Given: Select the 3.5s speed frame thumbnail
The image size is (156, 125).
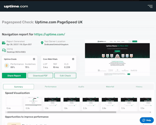Looking at the screenshot, I should click(146, 101).
